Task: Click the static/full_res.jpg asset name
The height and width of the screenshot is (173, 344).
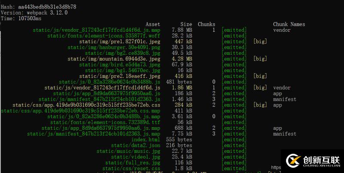Action: [x=132, y=163]
